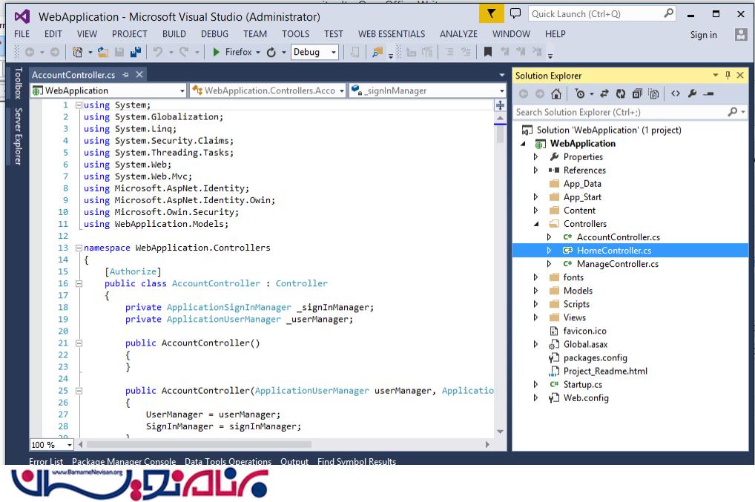Click the View Code icon in Solution Explorer

pyautogui.click(x=675, y=93)
